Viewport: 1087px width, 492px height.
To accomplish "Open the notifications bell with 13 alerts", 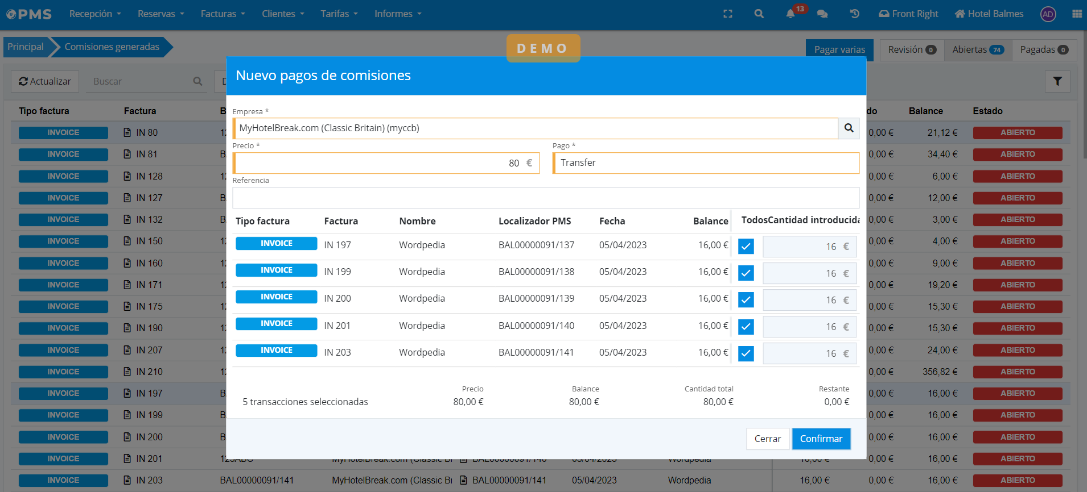I will (x=790, y=14).
